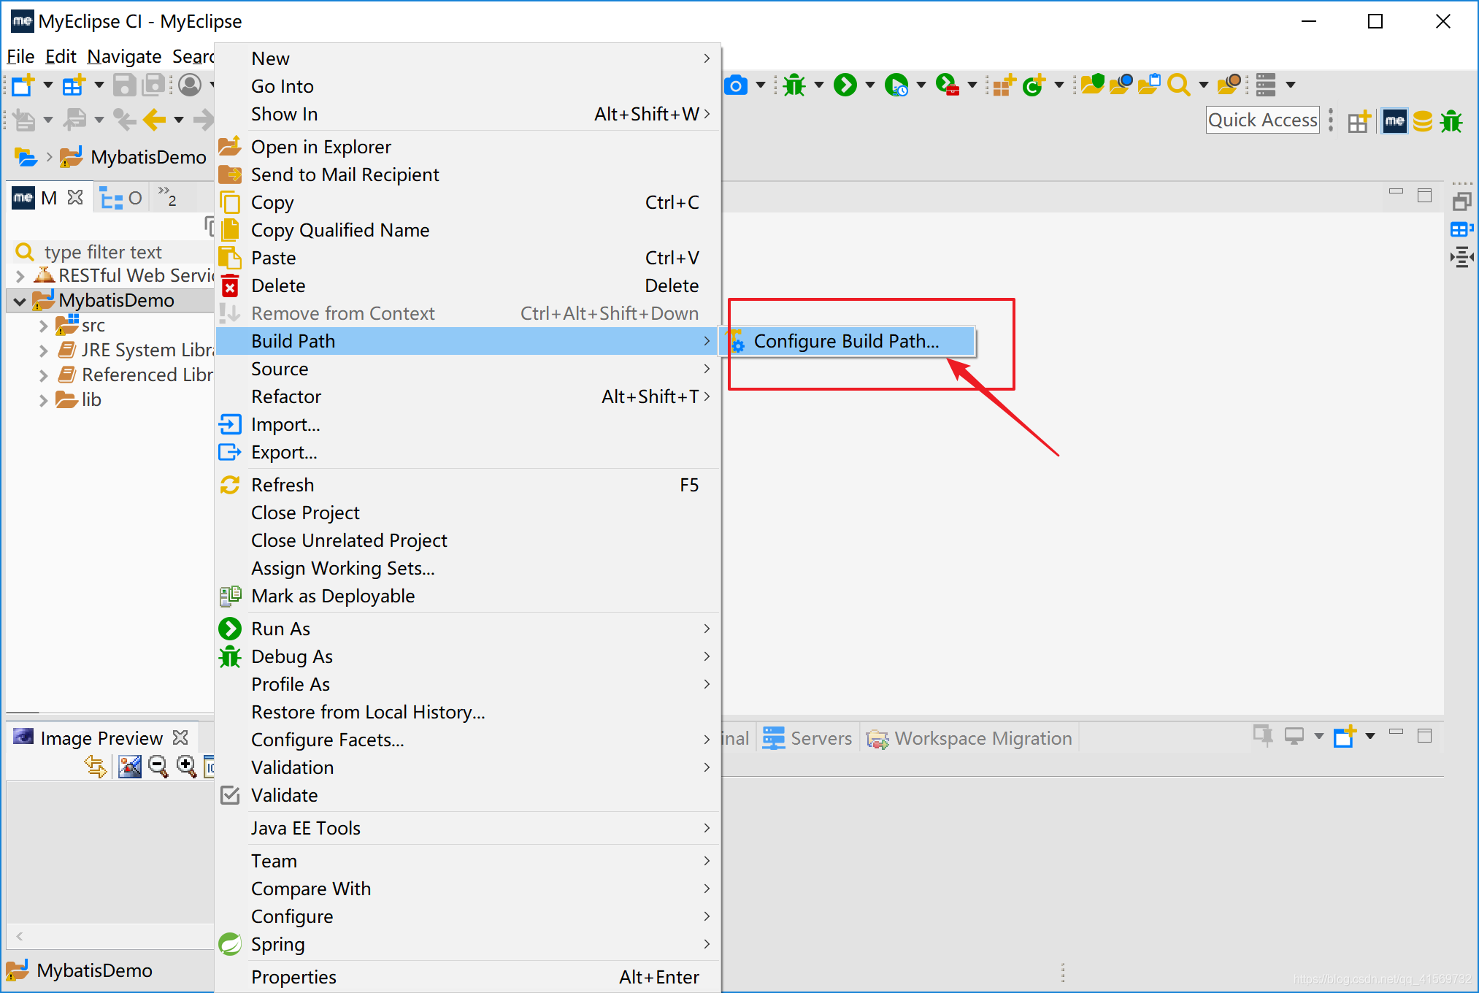Click the Save All toolbar icon
Screen dimensions: 1479x993
[x=154, y=85]
